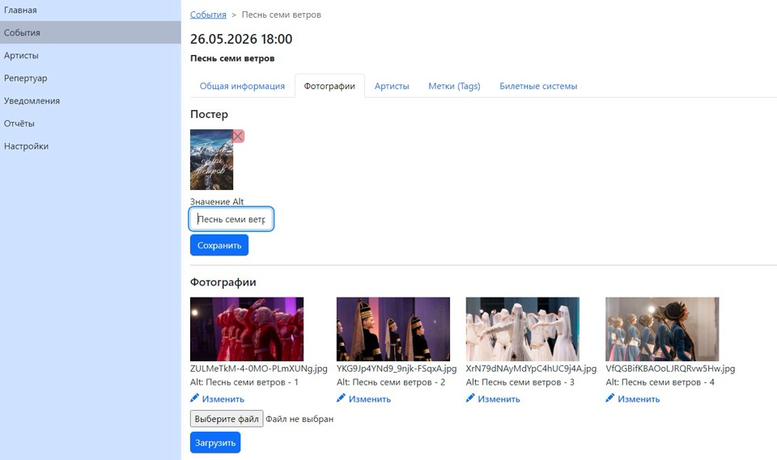The image size is (777, 460).
Task: Focus the Значение Alt text field
Action: click(231, 219)
